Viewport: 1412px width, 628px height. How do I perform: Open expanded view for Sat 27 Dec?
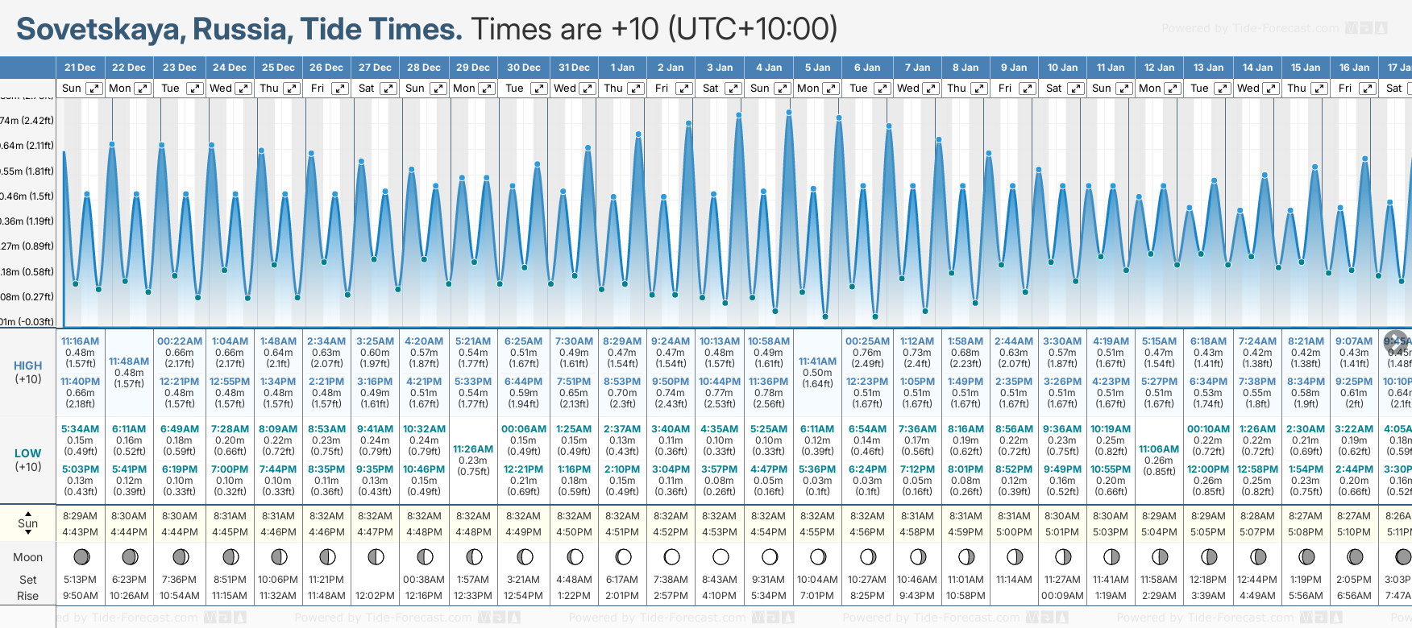388,89
